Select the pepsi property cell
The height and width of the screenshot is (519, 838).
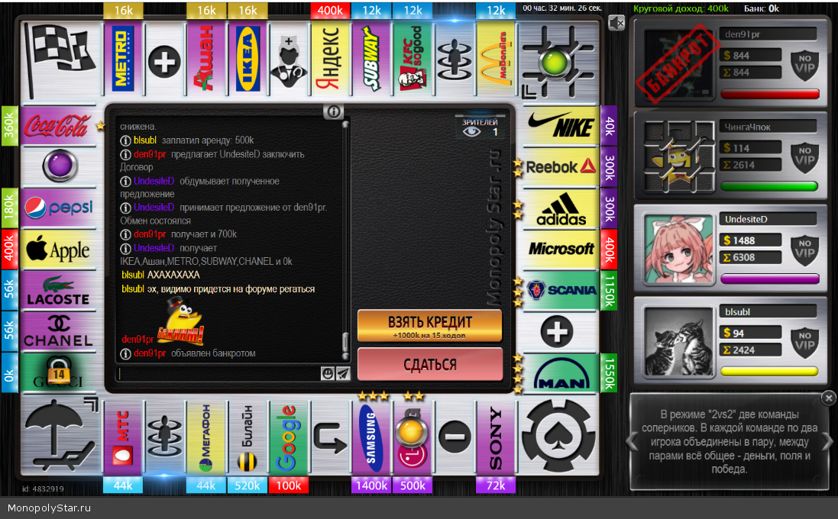[x=59, y=208]
